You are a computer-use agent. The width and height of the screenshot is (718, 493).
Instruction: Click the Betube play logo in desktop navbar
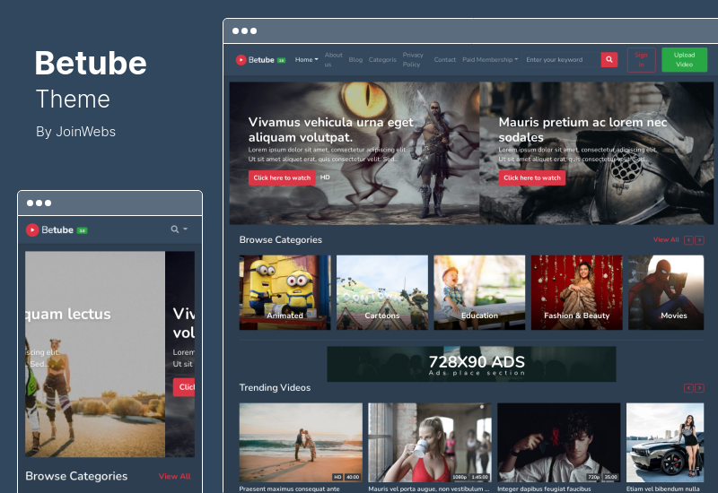coord(260,60)
